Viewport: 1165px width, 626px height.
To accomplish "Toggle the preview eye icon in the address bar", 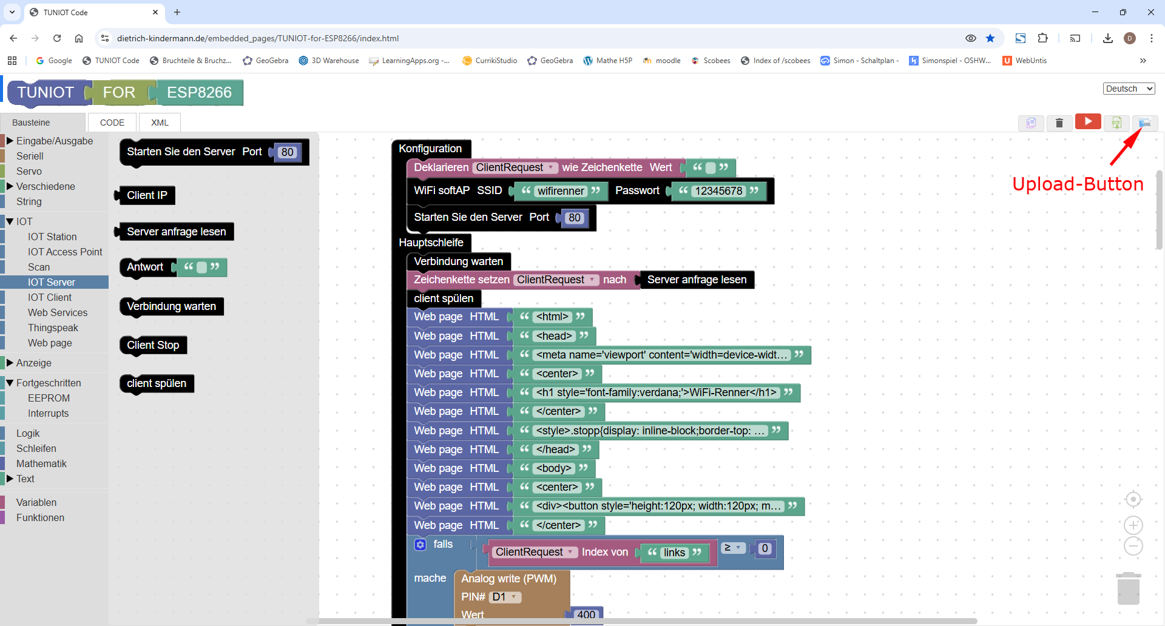I will coord(971,38).
